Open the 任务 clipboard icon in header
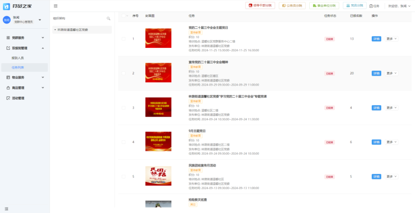The image size is (415, 213). (371, 6)
